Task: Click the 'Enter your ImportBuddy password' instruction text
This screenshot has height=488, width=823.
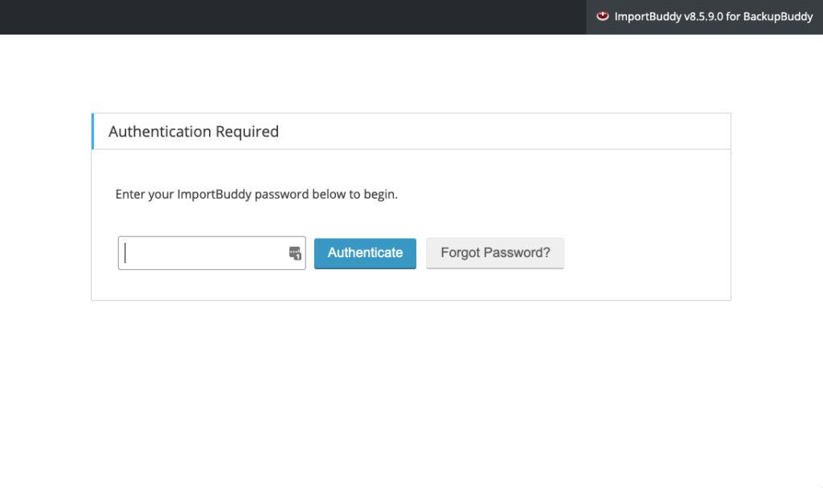Action: tap(256, 195)
